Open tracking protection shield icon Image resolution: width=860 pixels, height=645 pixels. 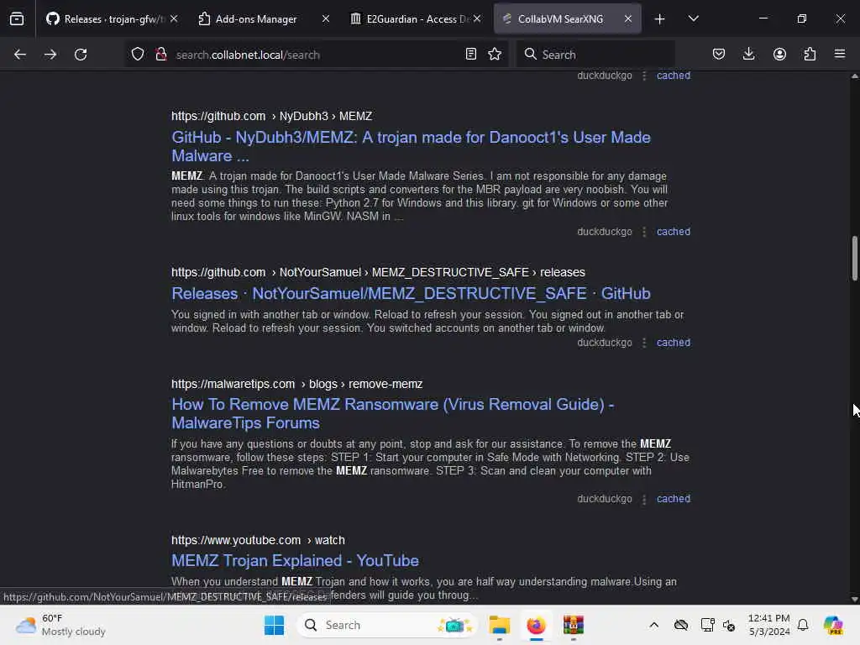tap(138, 55)
